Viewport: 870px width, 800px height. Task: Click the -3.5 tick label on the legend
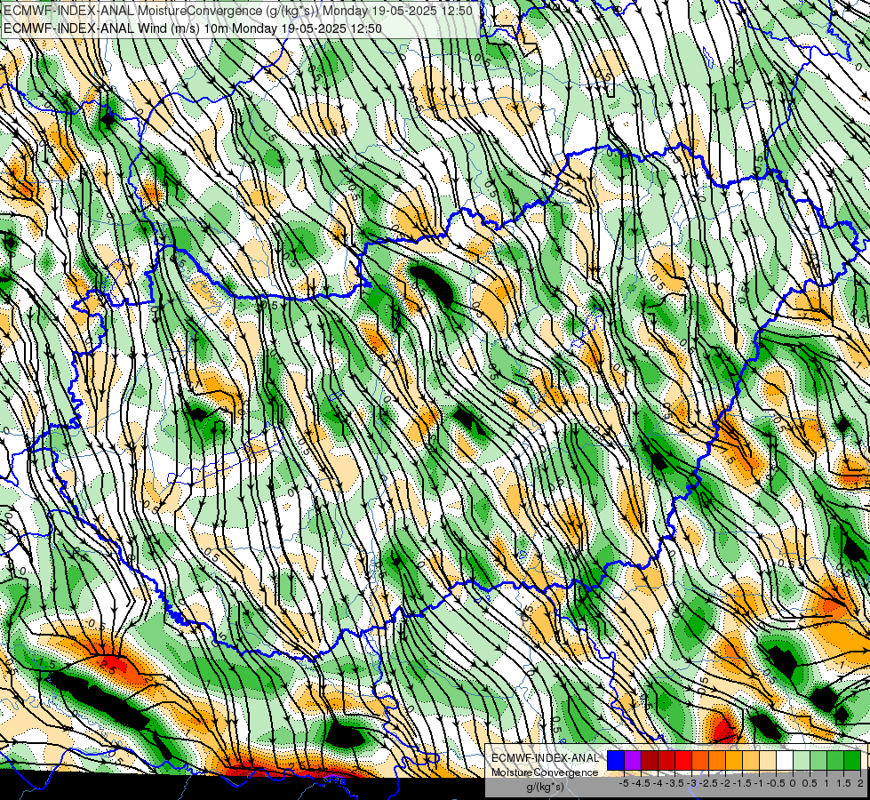pos(674,783)
